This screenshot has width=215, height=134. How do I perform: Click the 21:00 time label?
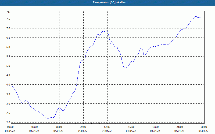[179, 127]
